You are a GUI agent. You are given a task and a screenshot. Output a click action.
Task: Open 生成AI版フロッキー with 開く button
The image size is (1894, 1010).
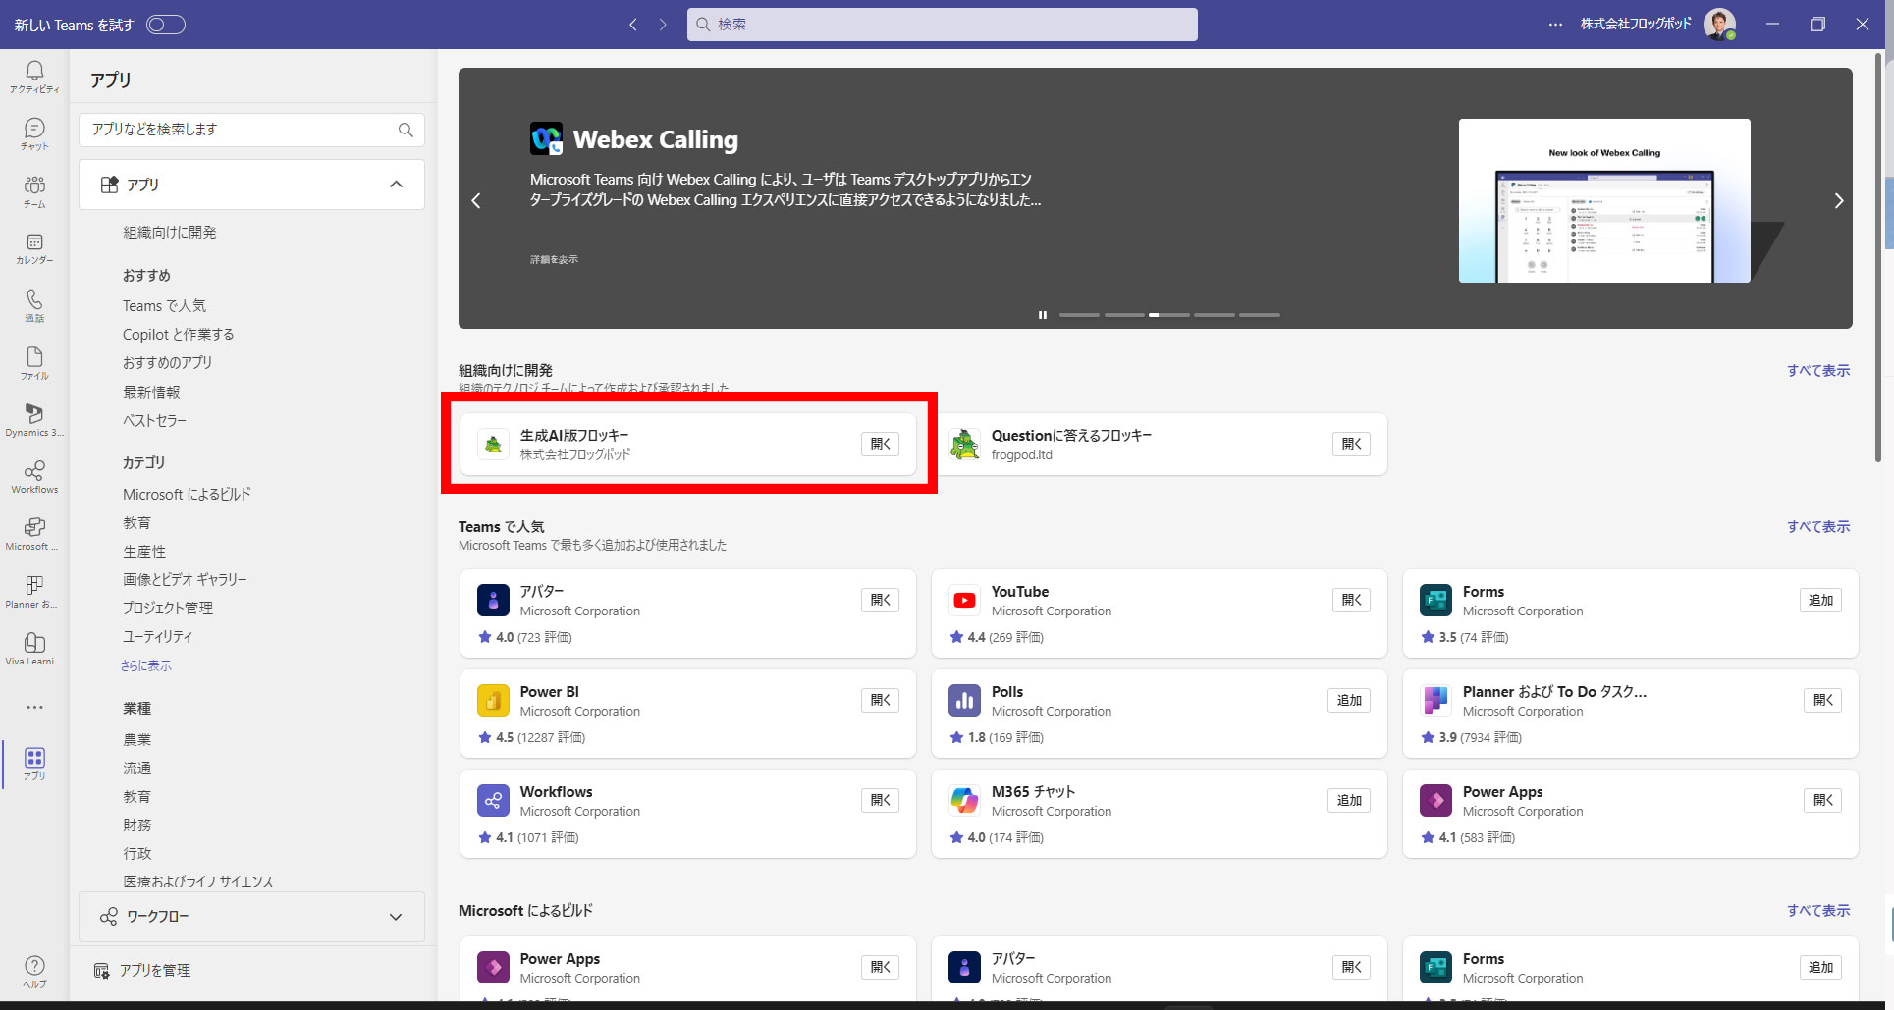click(880, 444)
